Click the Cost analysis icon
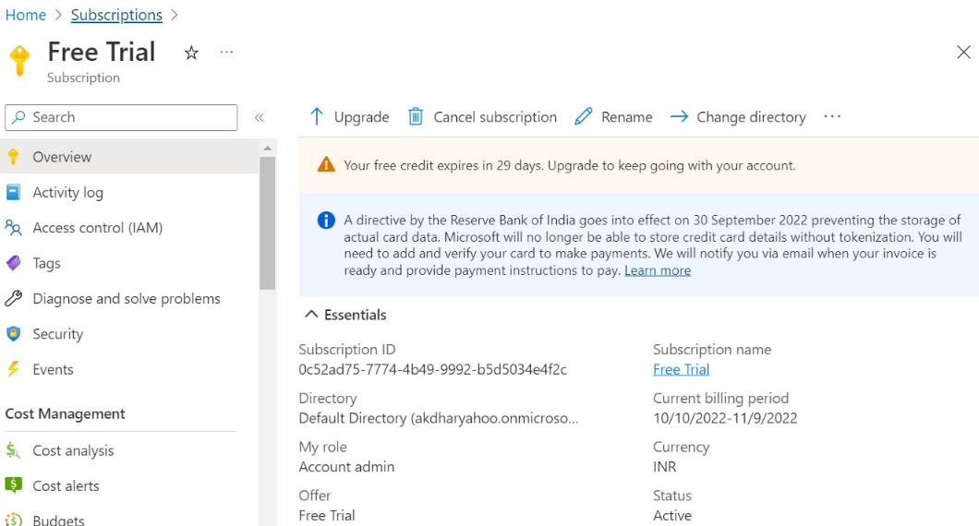Viewport: 979px width, 526px height. click(x=13, y=450)
